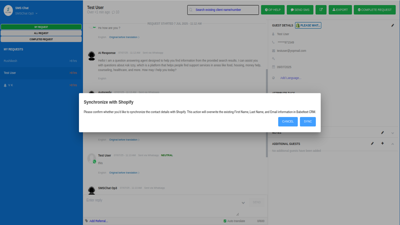Open the reply templates dropdown chevron
The height and width of the screenshot is (225, 400).
point(243,203)
